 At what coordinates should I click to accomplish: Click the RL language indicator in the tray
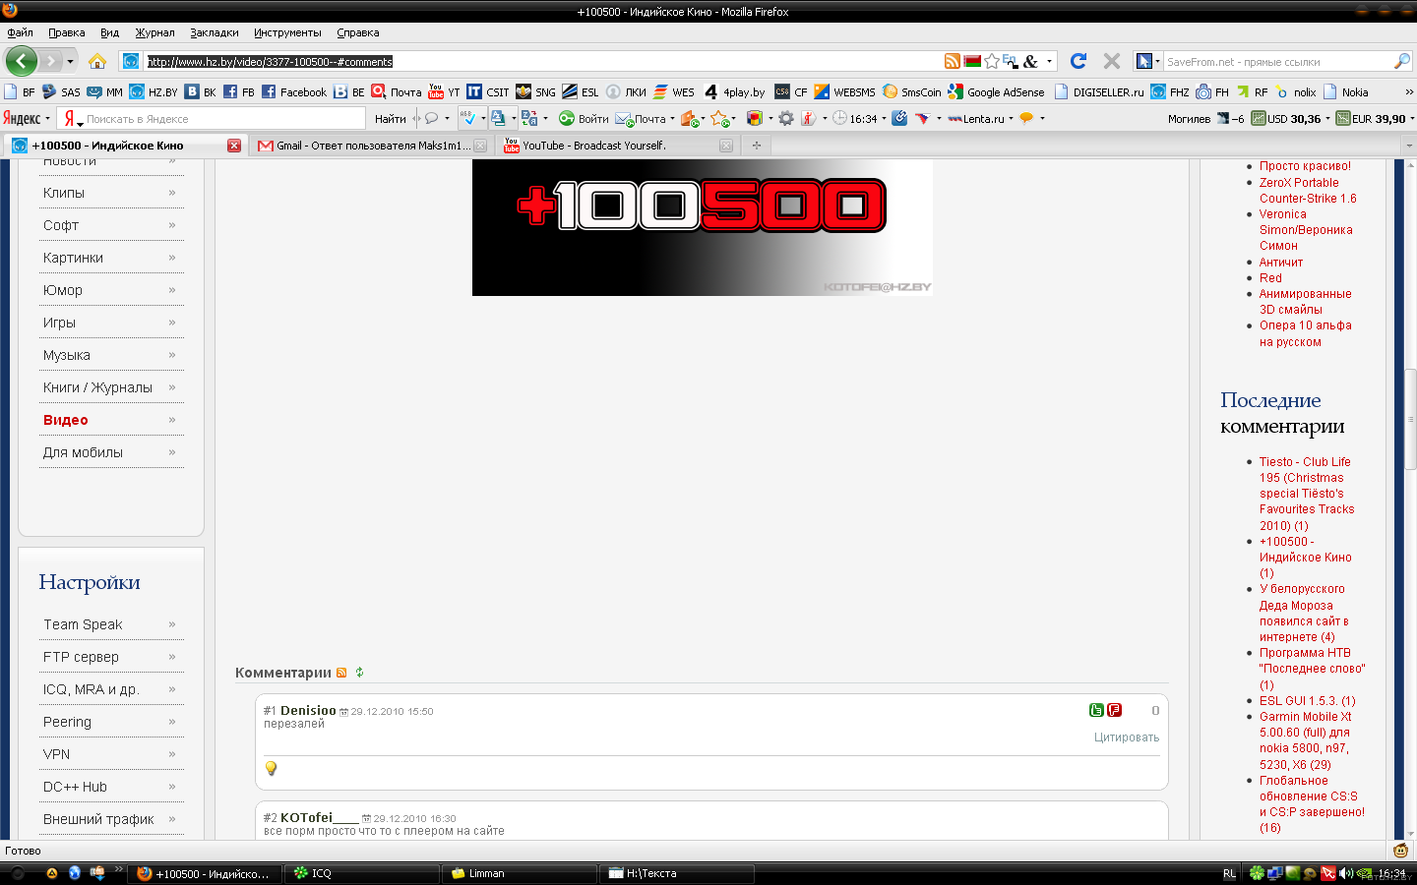tap(1229, 873)
